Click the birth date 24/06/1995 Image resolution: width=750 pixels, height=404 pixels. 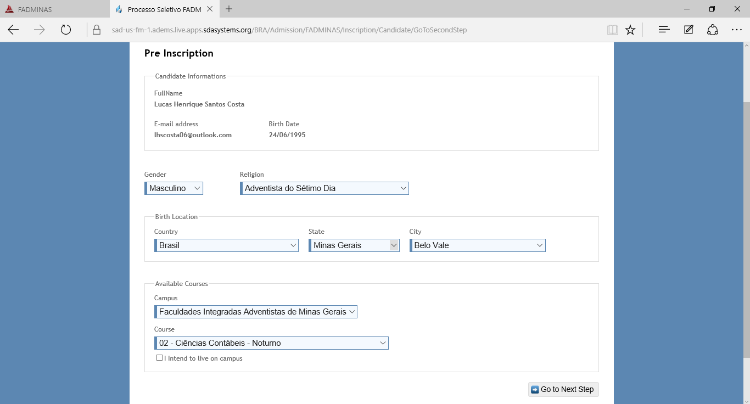287,135
